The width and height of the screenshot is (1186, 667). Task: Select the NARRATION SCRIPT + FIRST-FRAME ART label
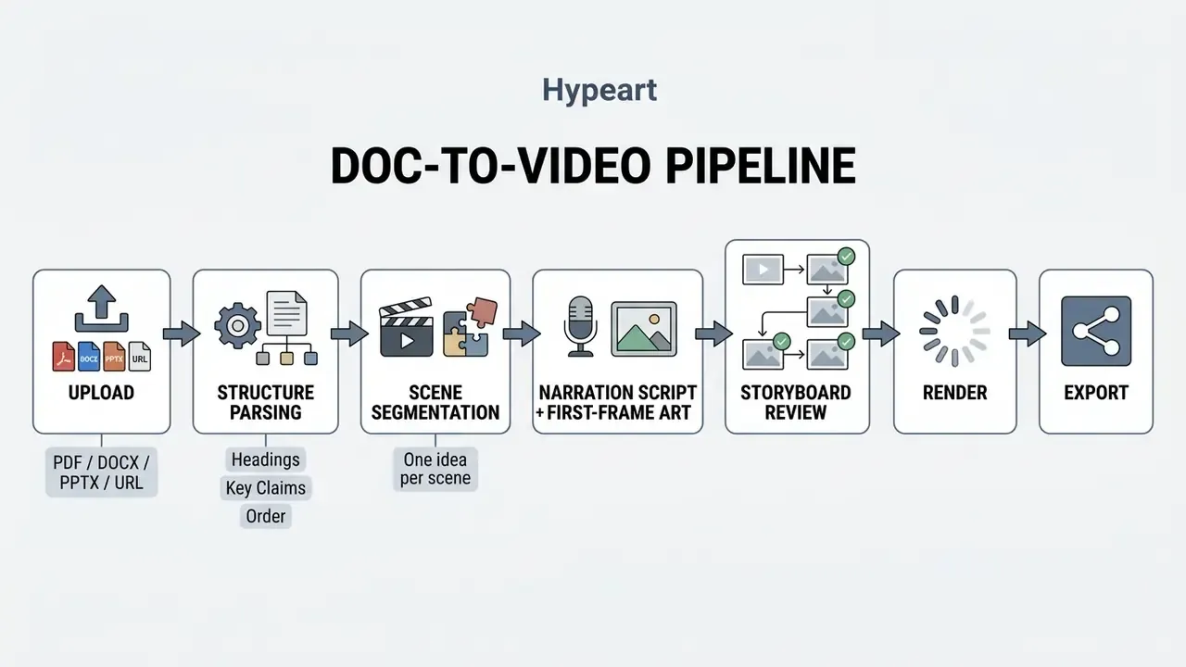[617, 402]
